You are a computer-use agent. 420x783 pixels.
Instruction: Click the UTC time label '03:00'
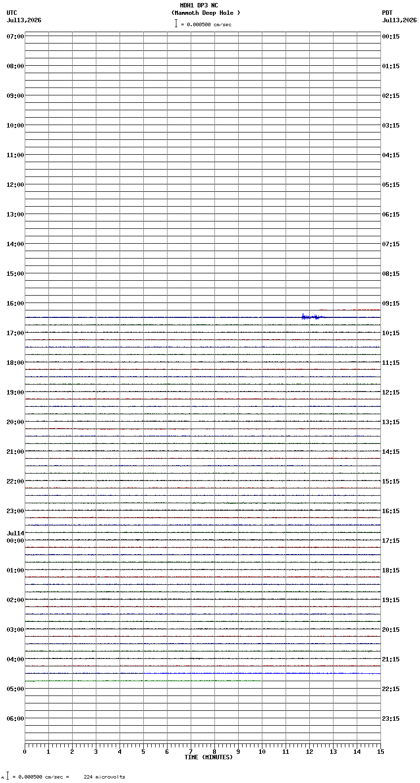click(15, 630)
